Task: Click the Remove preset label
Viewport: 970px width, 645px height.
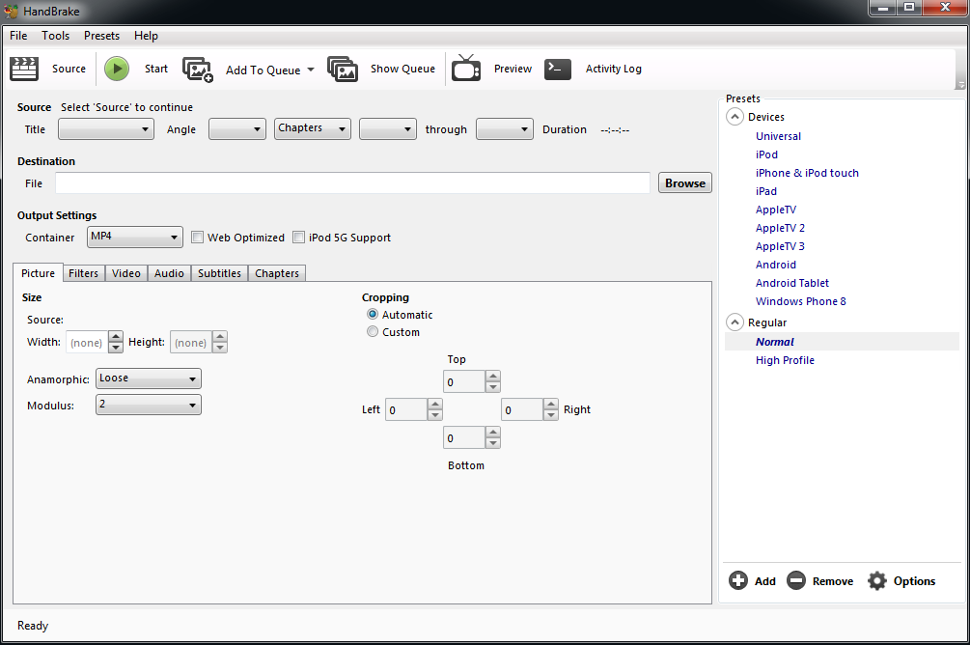Action: pos(833,581)
